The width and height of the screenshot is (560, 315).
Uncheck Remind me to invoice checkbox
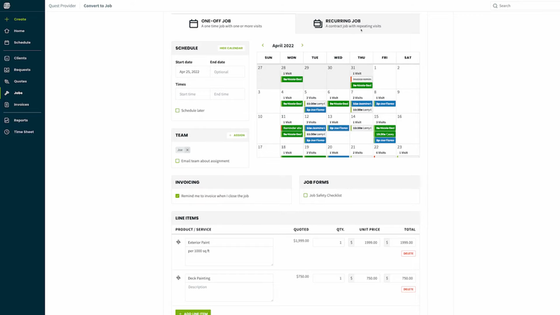[x=178, y=196]
